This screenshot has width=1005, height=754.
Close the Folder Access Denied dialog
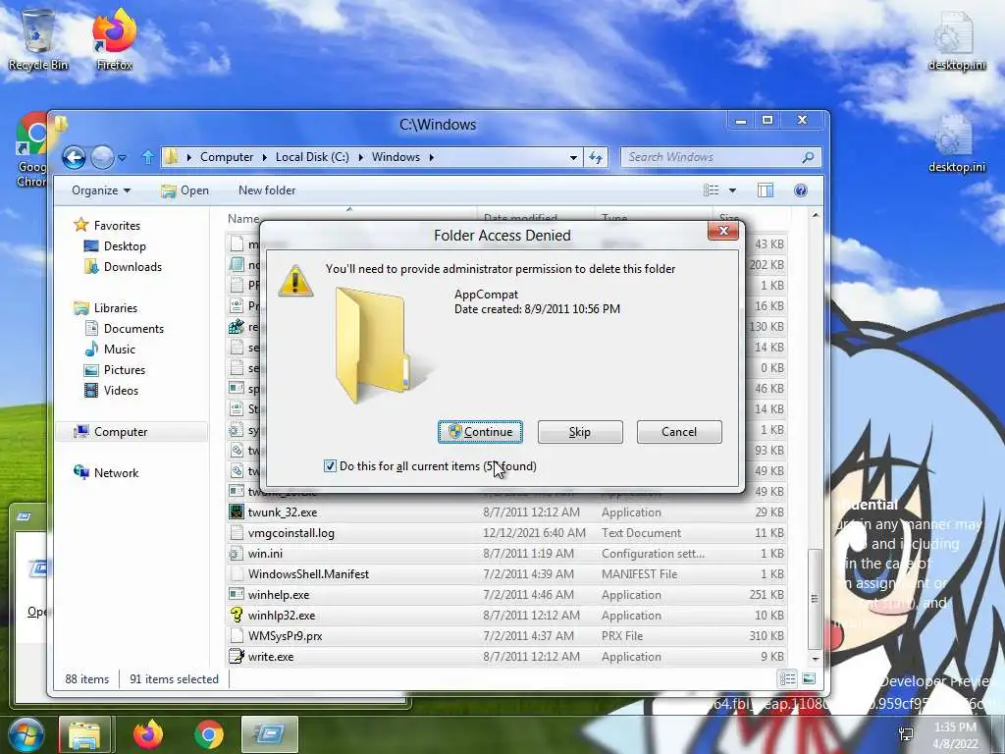(723, 231)
